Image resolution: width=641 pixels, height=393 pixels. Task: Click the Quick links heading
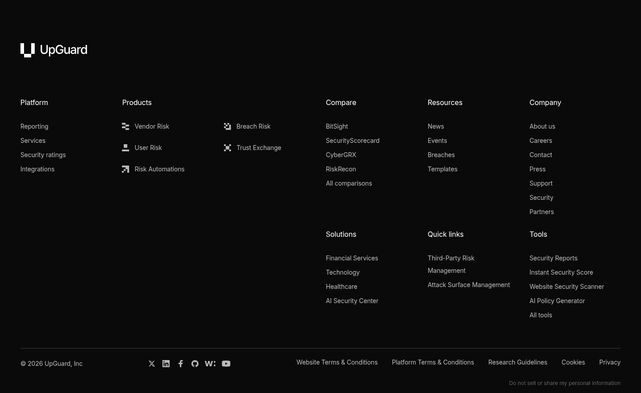click(446, 234)
